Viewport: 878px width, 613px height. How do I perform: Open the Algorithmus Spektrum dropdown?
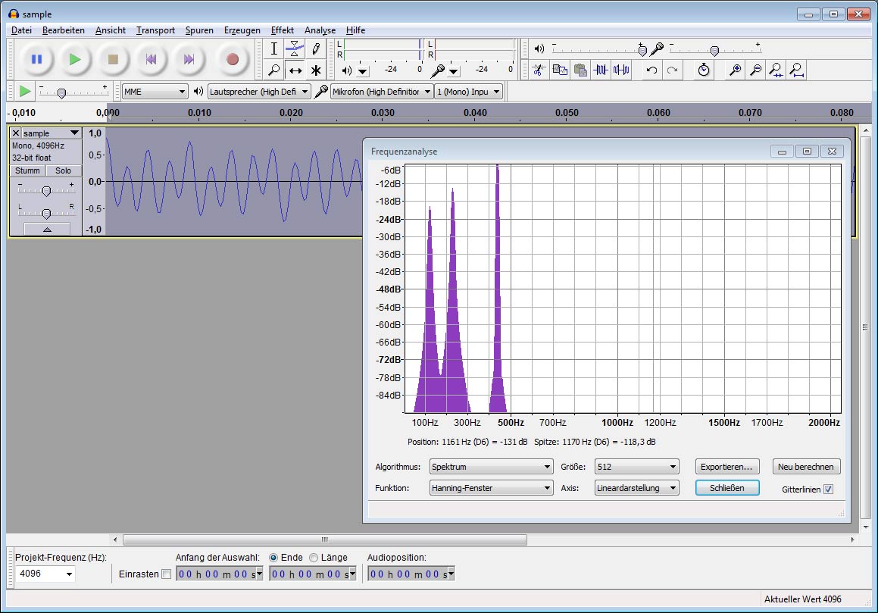point(491,467)
